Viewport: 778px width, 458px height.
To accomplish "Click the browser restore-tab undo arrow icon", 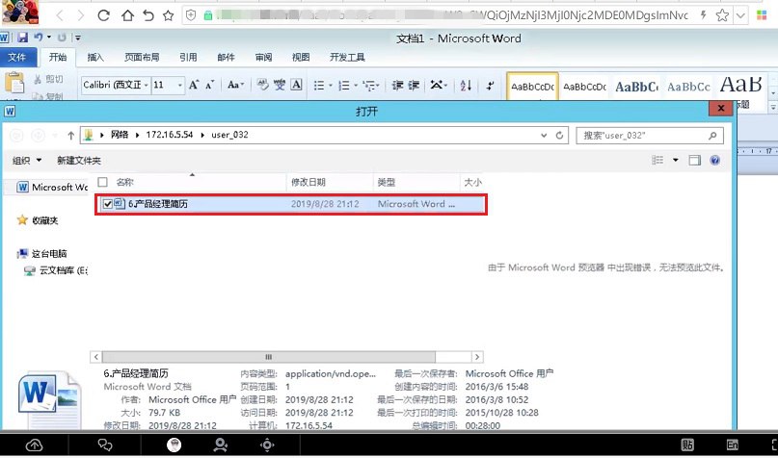I will (148, 15).
